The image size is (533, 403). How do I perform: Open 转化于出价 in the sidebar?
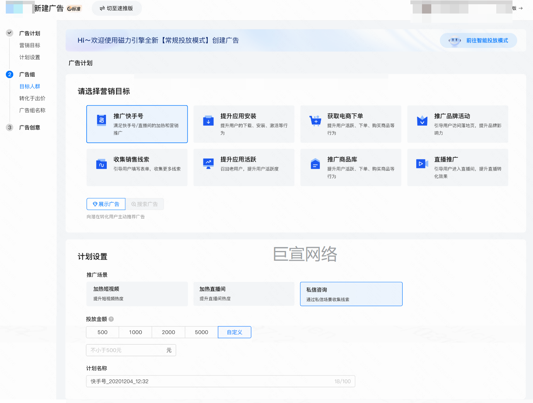(32, 98)
